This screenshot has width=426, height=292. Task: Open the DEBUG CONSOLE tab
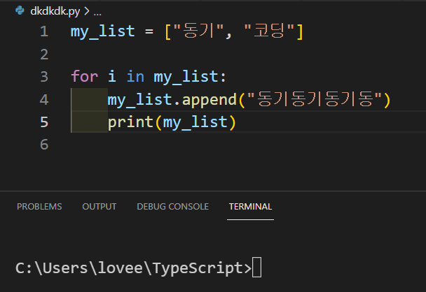(x=173, y=207)
